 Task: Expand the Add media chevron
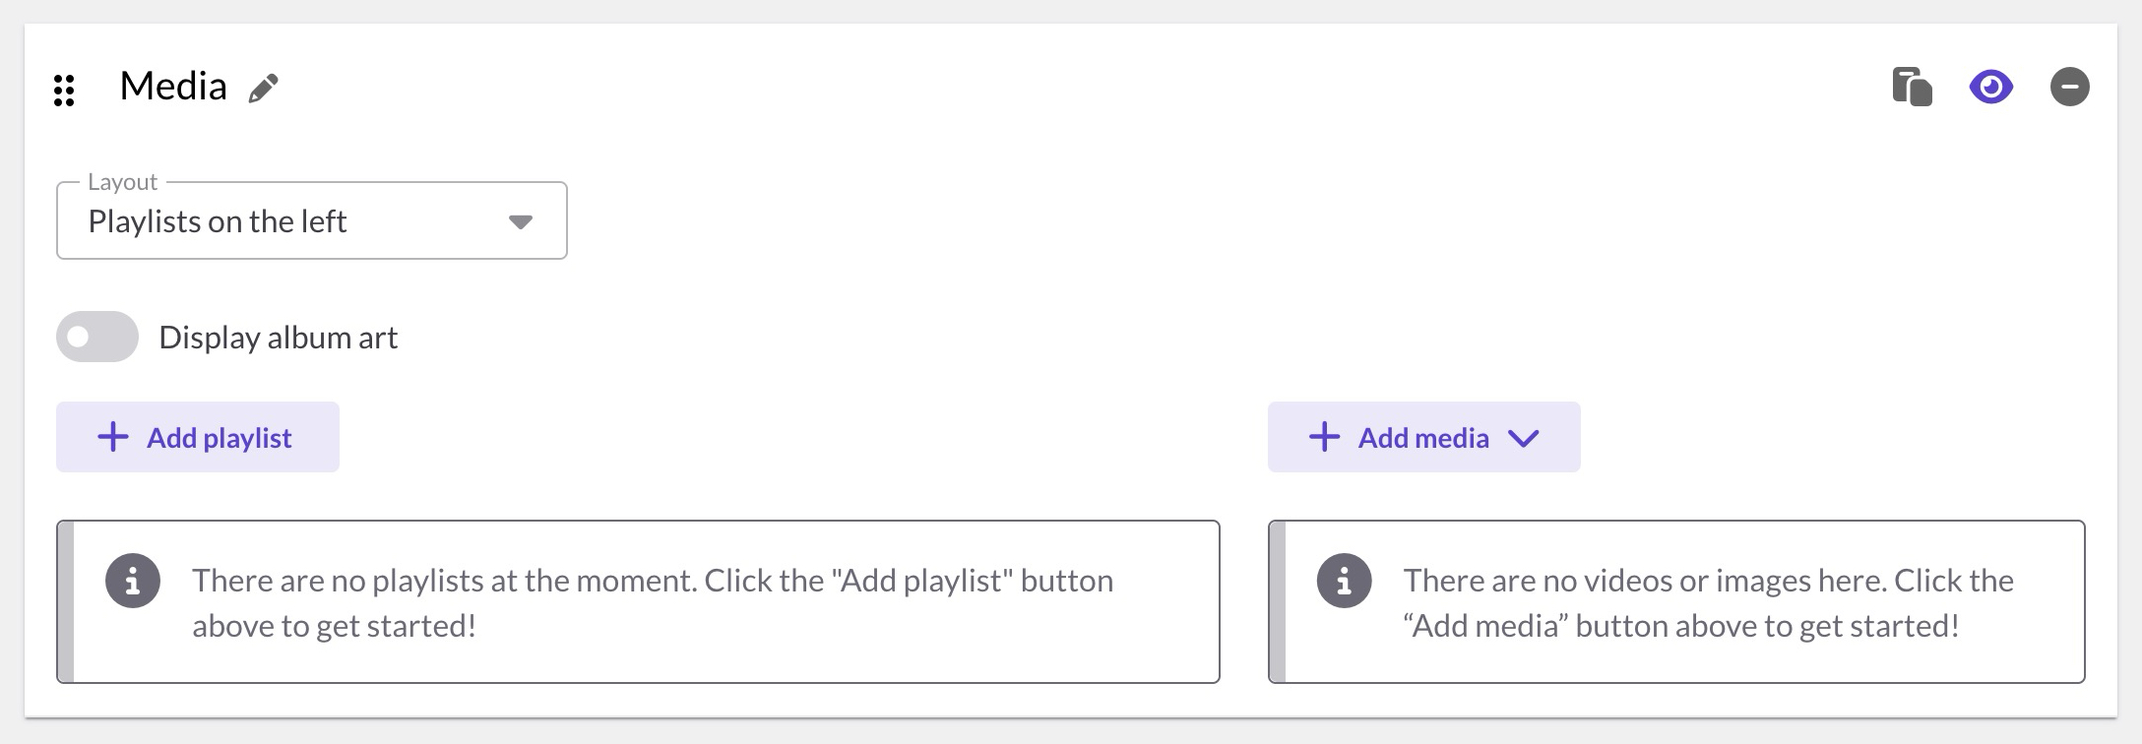coord(1523,438)
